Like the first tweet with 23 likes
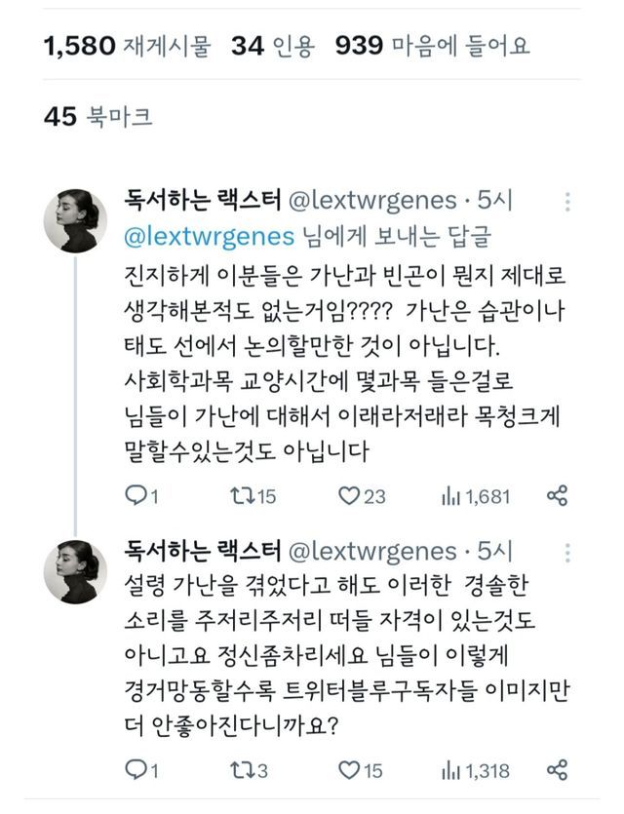The width and height of the screenshot is (624, 814). tap(362, 496)
